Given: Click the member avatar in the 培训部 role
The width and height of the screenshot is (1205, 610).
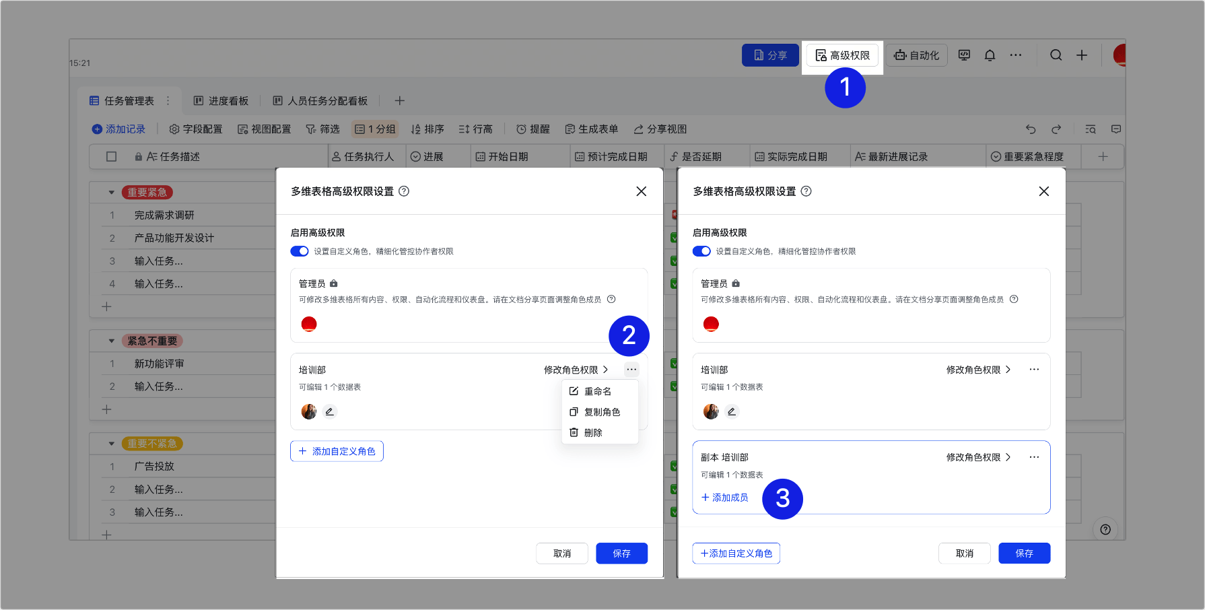Looking at the screenshot, I should [309, 411].
